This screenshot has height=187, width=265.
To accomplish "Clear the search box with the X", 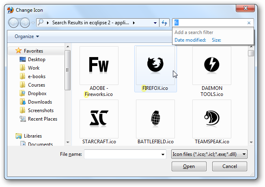I will point(249,23).
